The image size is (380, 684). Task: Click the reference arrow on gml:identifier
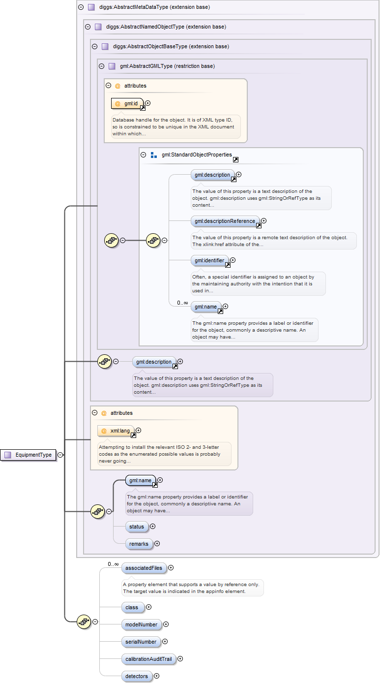point(228,265)
